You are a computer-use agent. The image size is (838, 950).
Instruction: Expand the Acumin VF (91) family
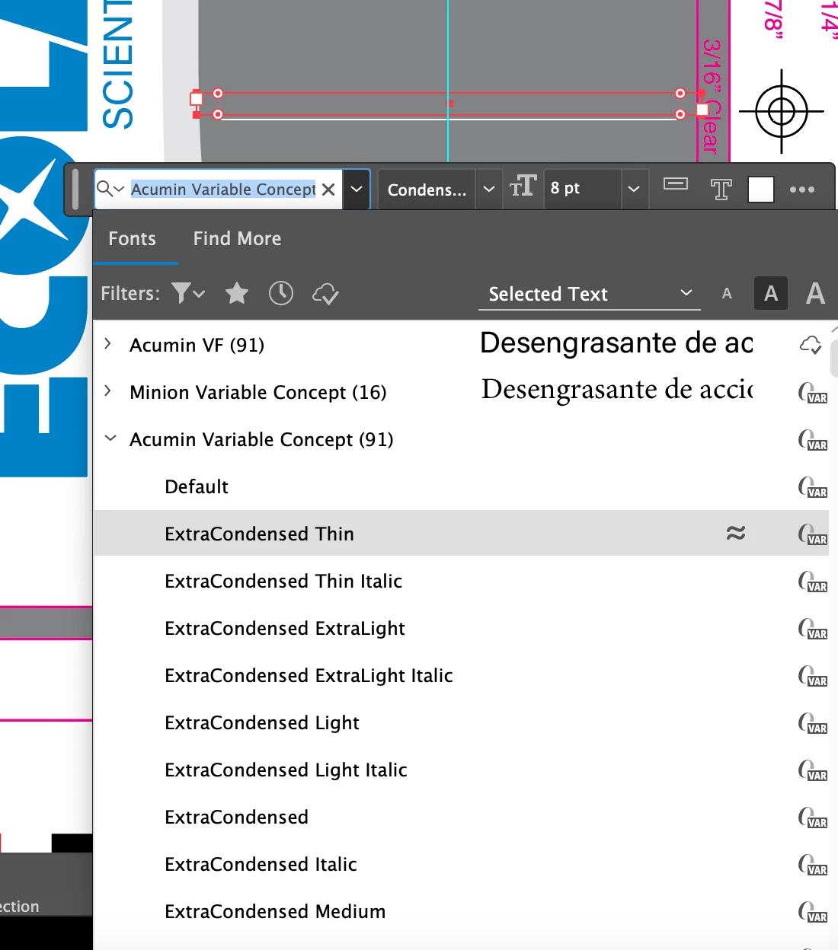point(108,344)
